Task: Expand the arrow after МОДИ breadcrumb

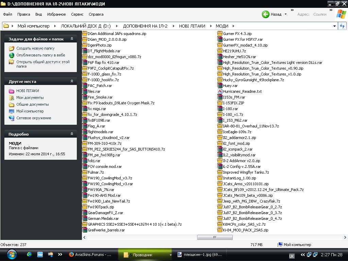Action: pyautogui.click(x=233, y=26)
